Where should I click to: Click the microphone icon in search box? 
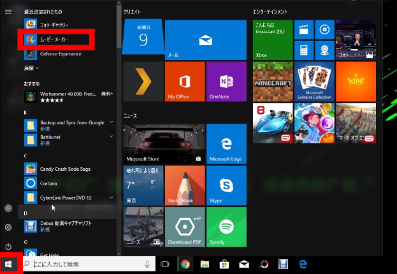click(x=147, y=264)
